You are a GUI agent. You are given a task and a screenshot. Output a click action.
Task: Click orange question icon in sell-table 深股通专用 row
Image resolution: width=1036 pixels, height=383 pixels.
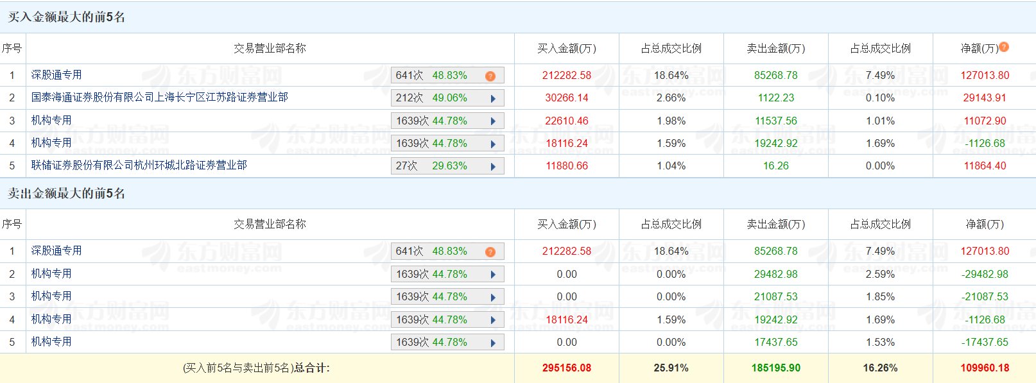[x=490, y=251]
